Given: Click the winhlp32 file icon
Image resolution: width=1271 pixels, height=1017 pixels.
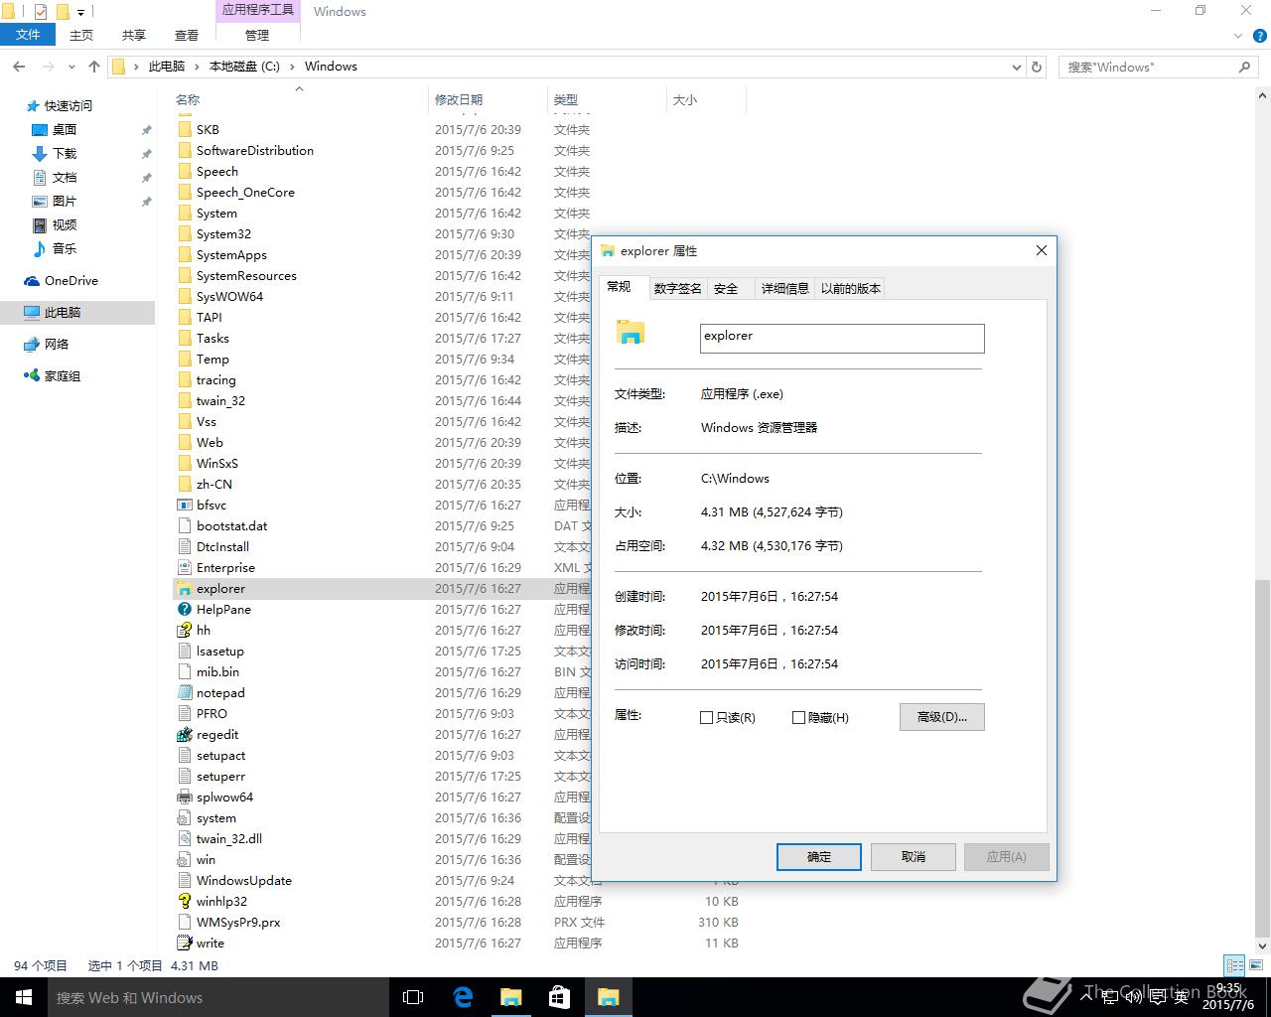Looking at the screenshot, I should tap(184, 902).
